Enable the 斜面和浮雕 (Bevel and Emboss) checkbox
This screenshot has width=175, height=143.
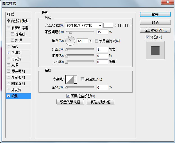click(x=9, y=28)
